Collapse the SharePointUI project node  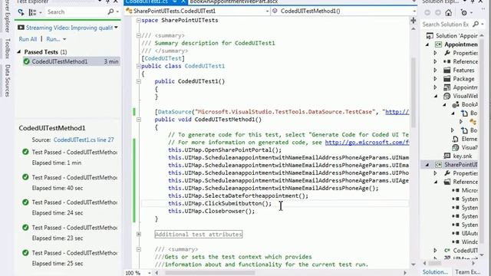click(427, 165)
